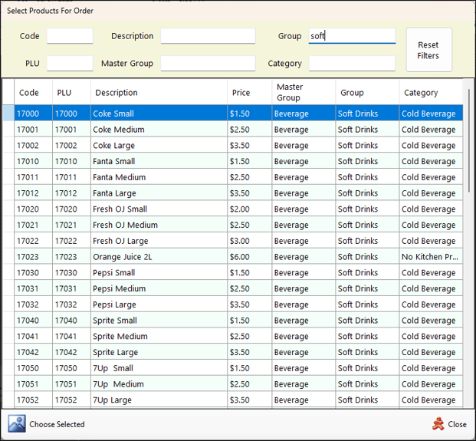The image size is (476, 441).
Task: Click the row selector beside the 17000 row
Action: pyautogui.click(x=8, y=114)
